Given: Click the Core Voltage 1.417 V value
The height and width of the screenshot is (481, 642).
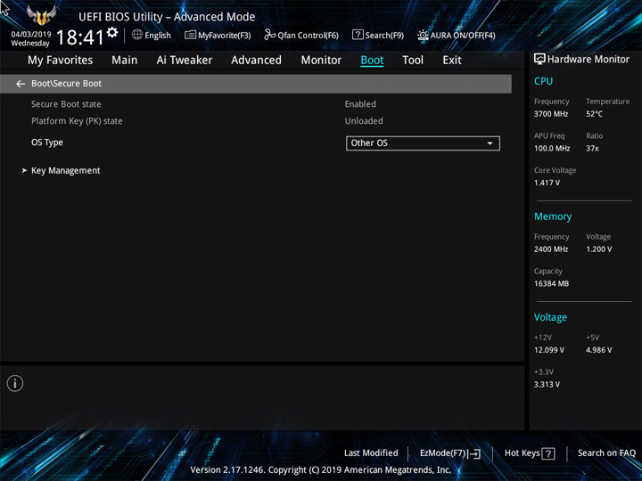Looking at the screenshot, I should point(547,183).
